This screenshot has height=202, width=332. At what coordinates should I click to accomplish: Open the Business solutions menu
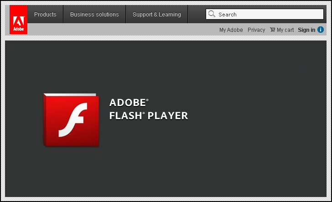point(94,15)
